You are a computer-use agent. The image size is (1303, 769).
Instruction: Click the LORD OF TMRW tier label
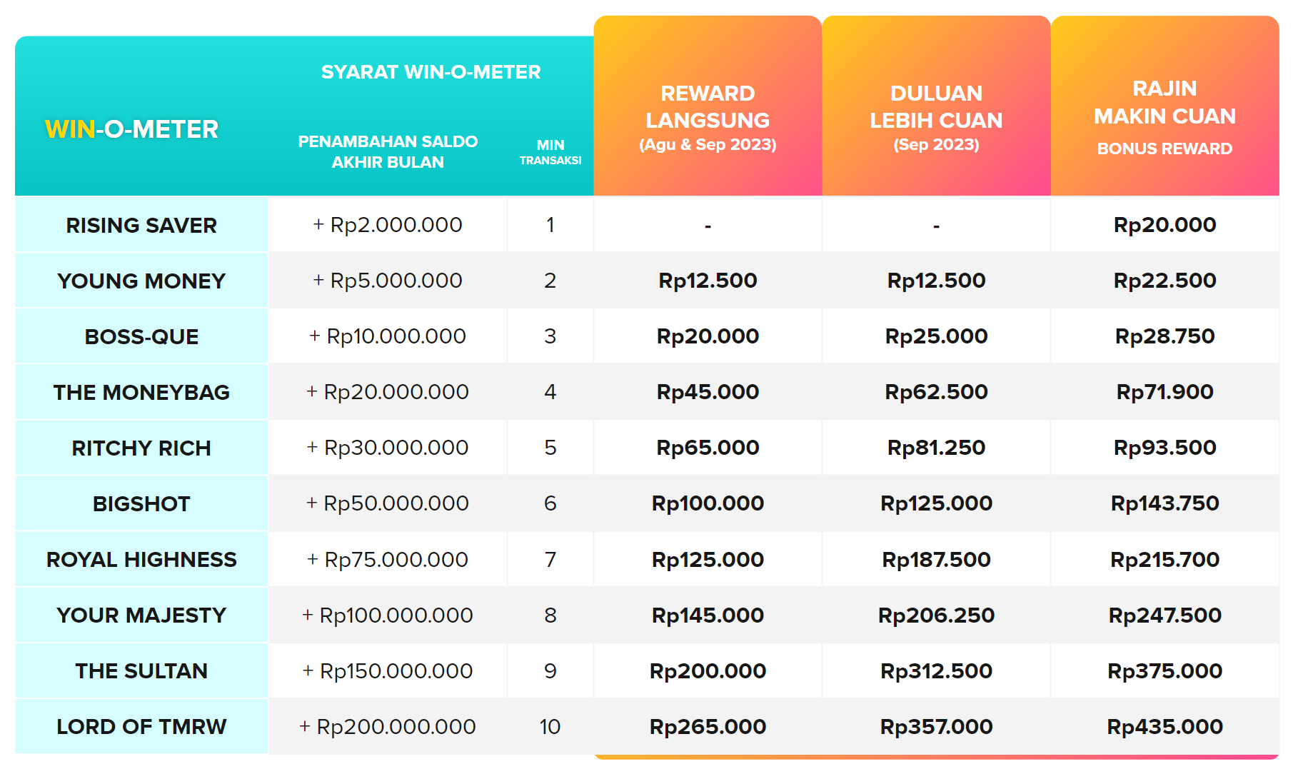[141, 726]
